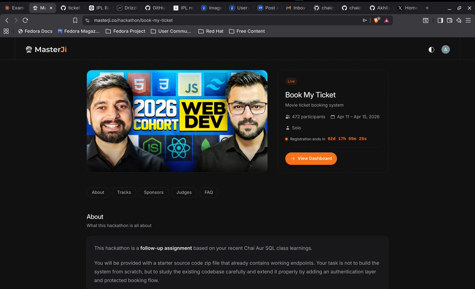475x289 pixels.
Task: Open the Brave Shields lion icon
Action: pos(376,20)
